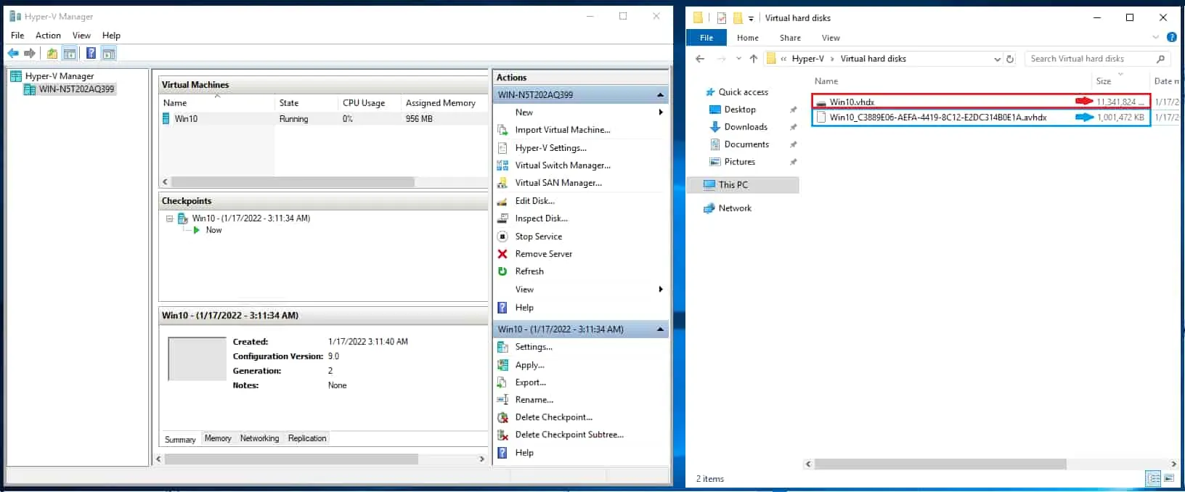This screenshot has height=492, width=1185.
Task: Select WIN-N5T202AQ399 server in tree
Action: coord(76,89)
